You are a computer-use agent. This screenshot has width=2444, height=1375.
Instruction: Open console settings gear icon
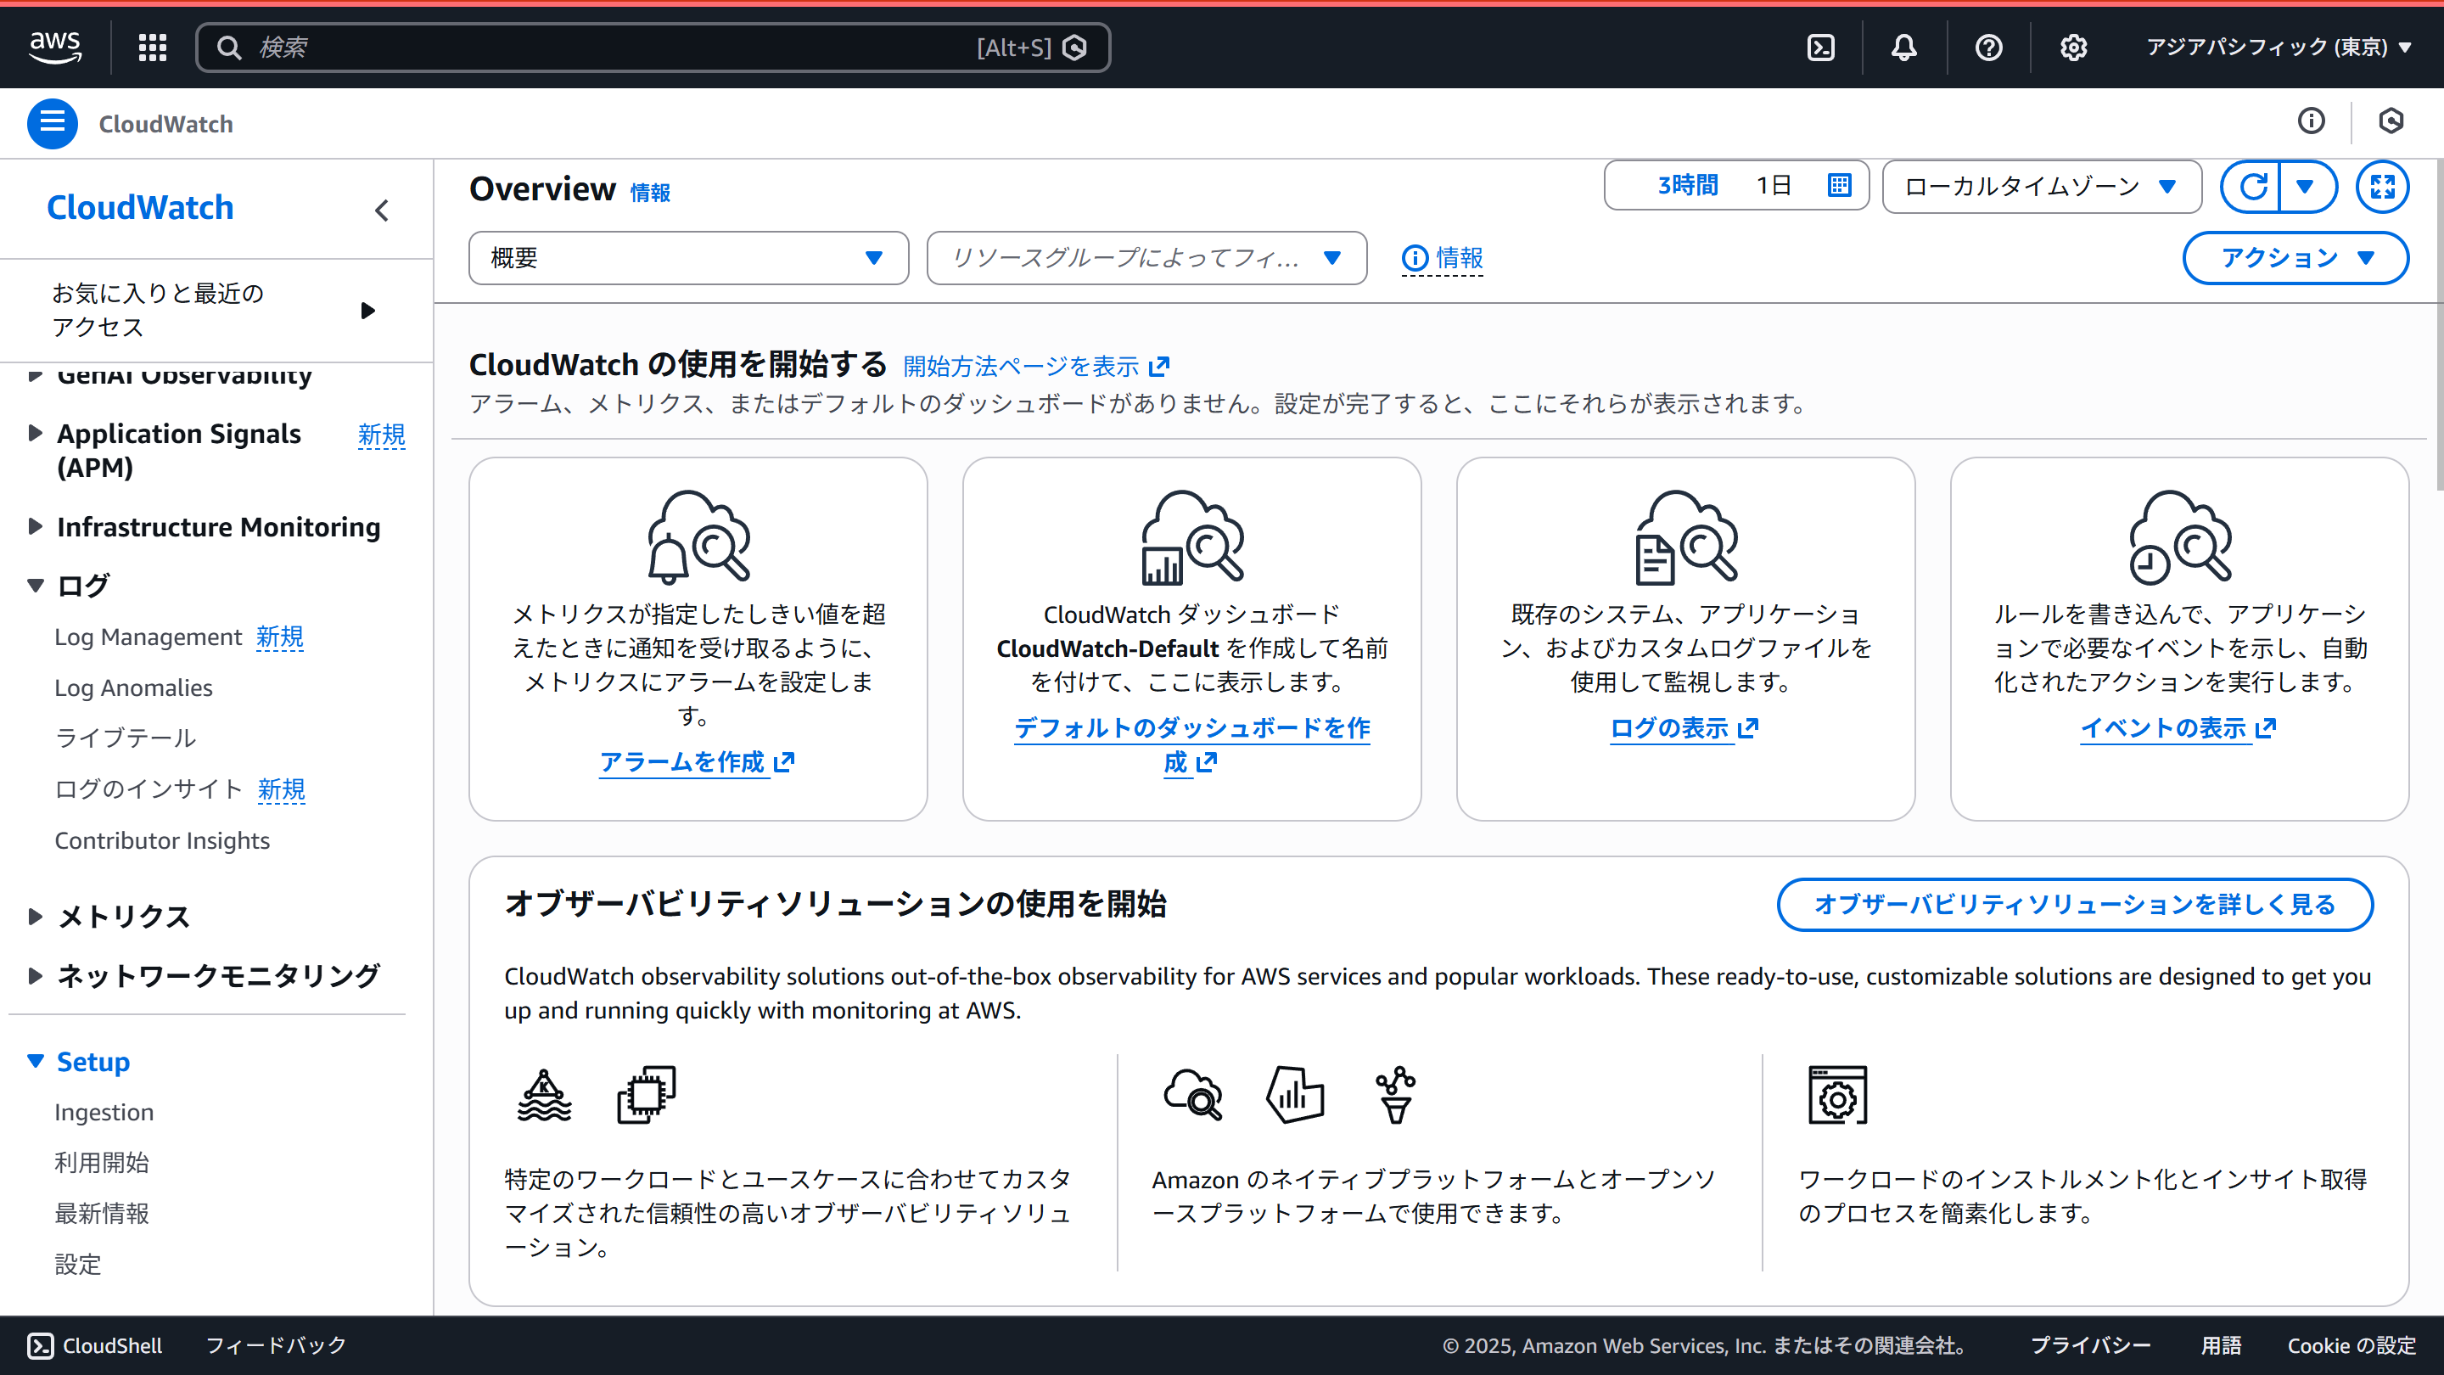pyautogui.click(x=2073, y=48)
